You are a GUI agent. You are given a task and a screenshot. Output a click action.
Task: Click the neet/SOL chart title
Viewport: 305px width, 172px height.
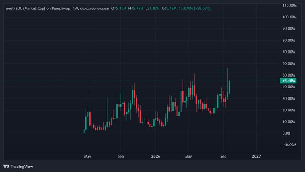57,9
